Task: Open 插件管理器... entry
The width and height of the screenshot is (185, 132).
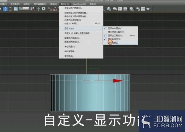Action: [81, 51]
